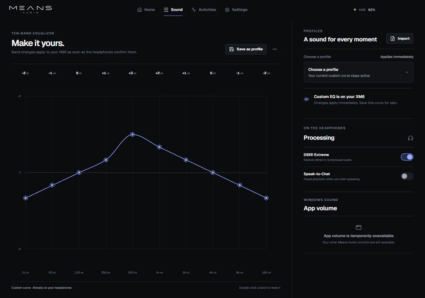The image size is (425, 298).
Task: Click the 16k Hz band control point
Action: tap(266, 198)
